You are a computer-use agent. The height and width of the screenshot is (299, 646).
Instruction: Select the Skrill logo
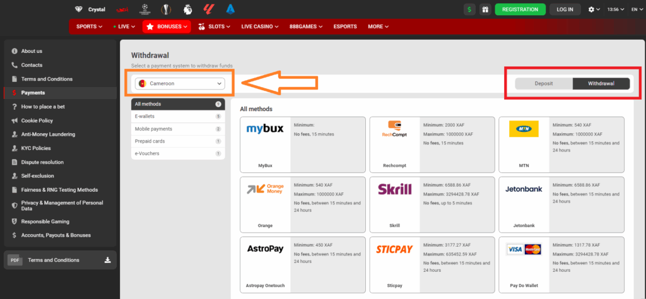tap(394, 189)
